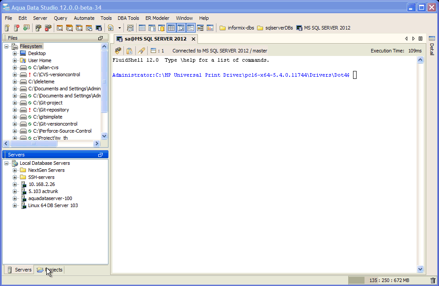Switch to the Projects tab
Screen dimensions: 439x286
[x=49, y=270]
